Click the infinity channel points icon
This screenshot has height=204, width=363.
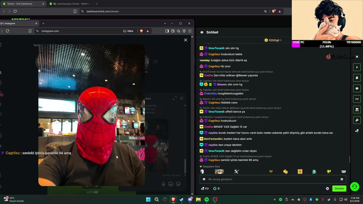[205, 188]
